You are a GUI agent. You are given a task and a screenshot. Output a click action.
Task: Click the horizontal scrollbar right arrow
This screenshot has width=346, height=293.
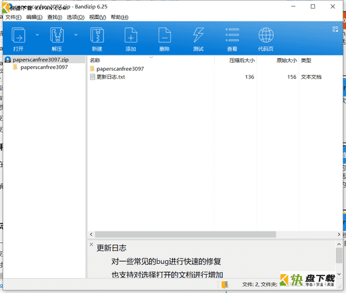click(x=339, y=234)
